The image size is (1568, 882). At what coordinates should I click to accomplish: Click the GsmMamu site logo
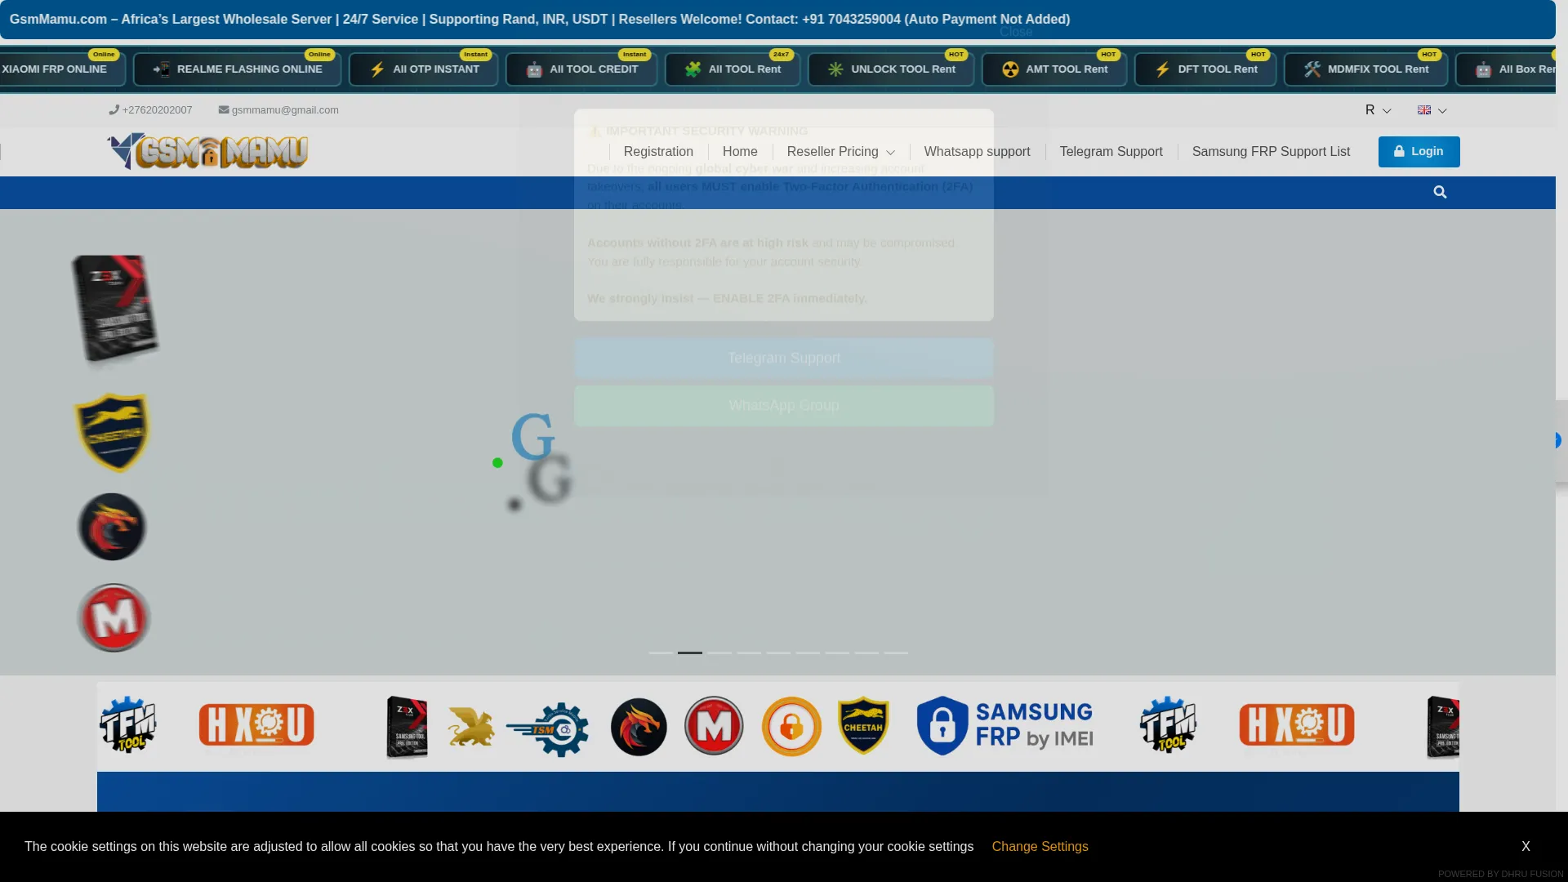pyautogui.click(x=207, y=151)
